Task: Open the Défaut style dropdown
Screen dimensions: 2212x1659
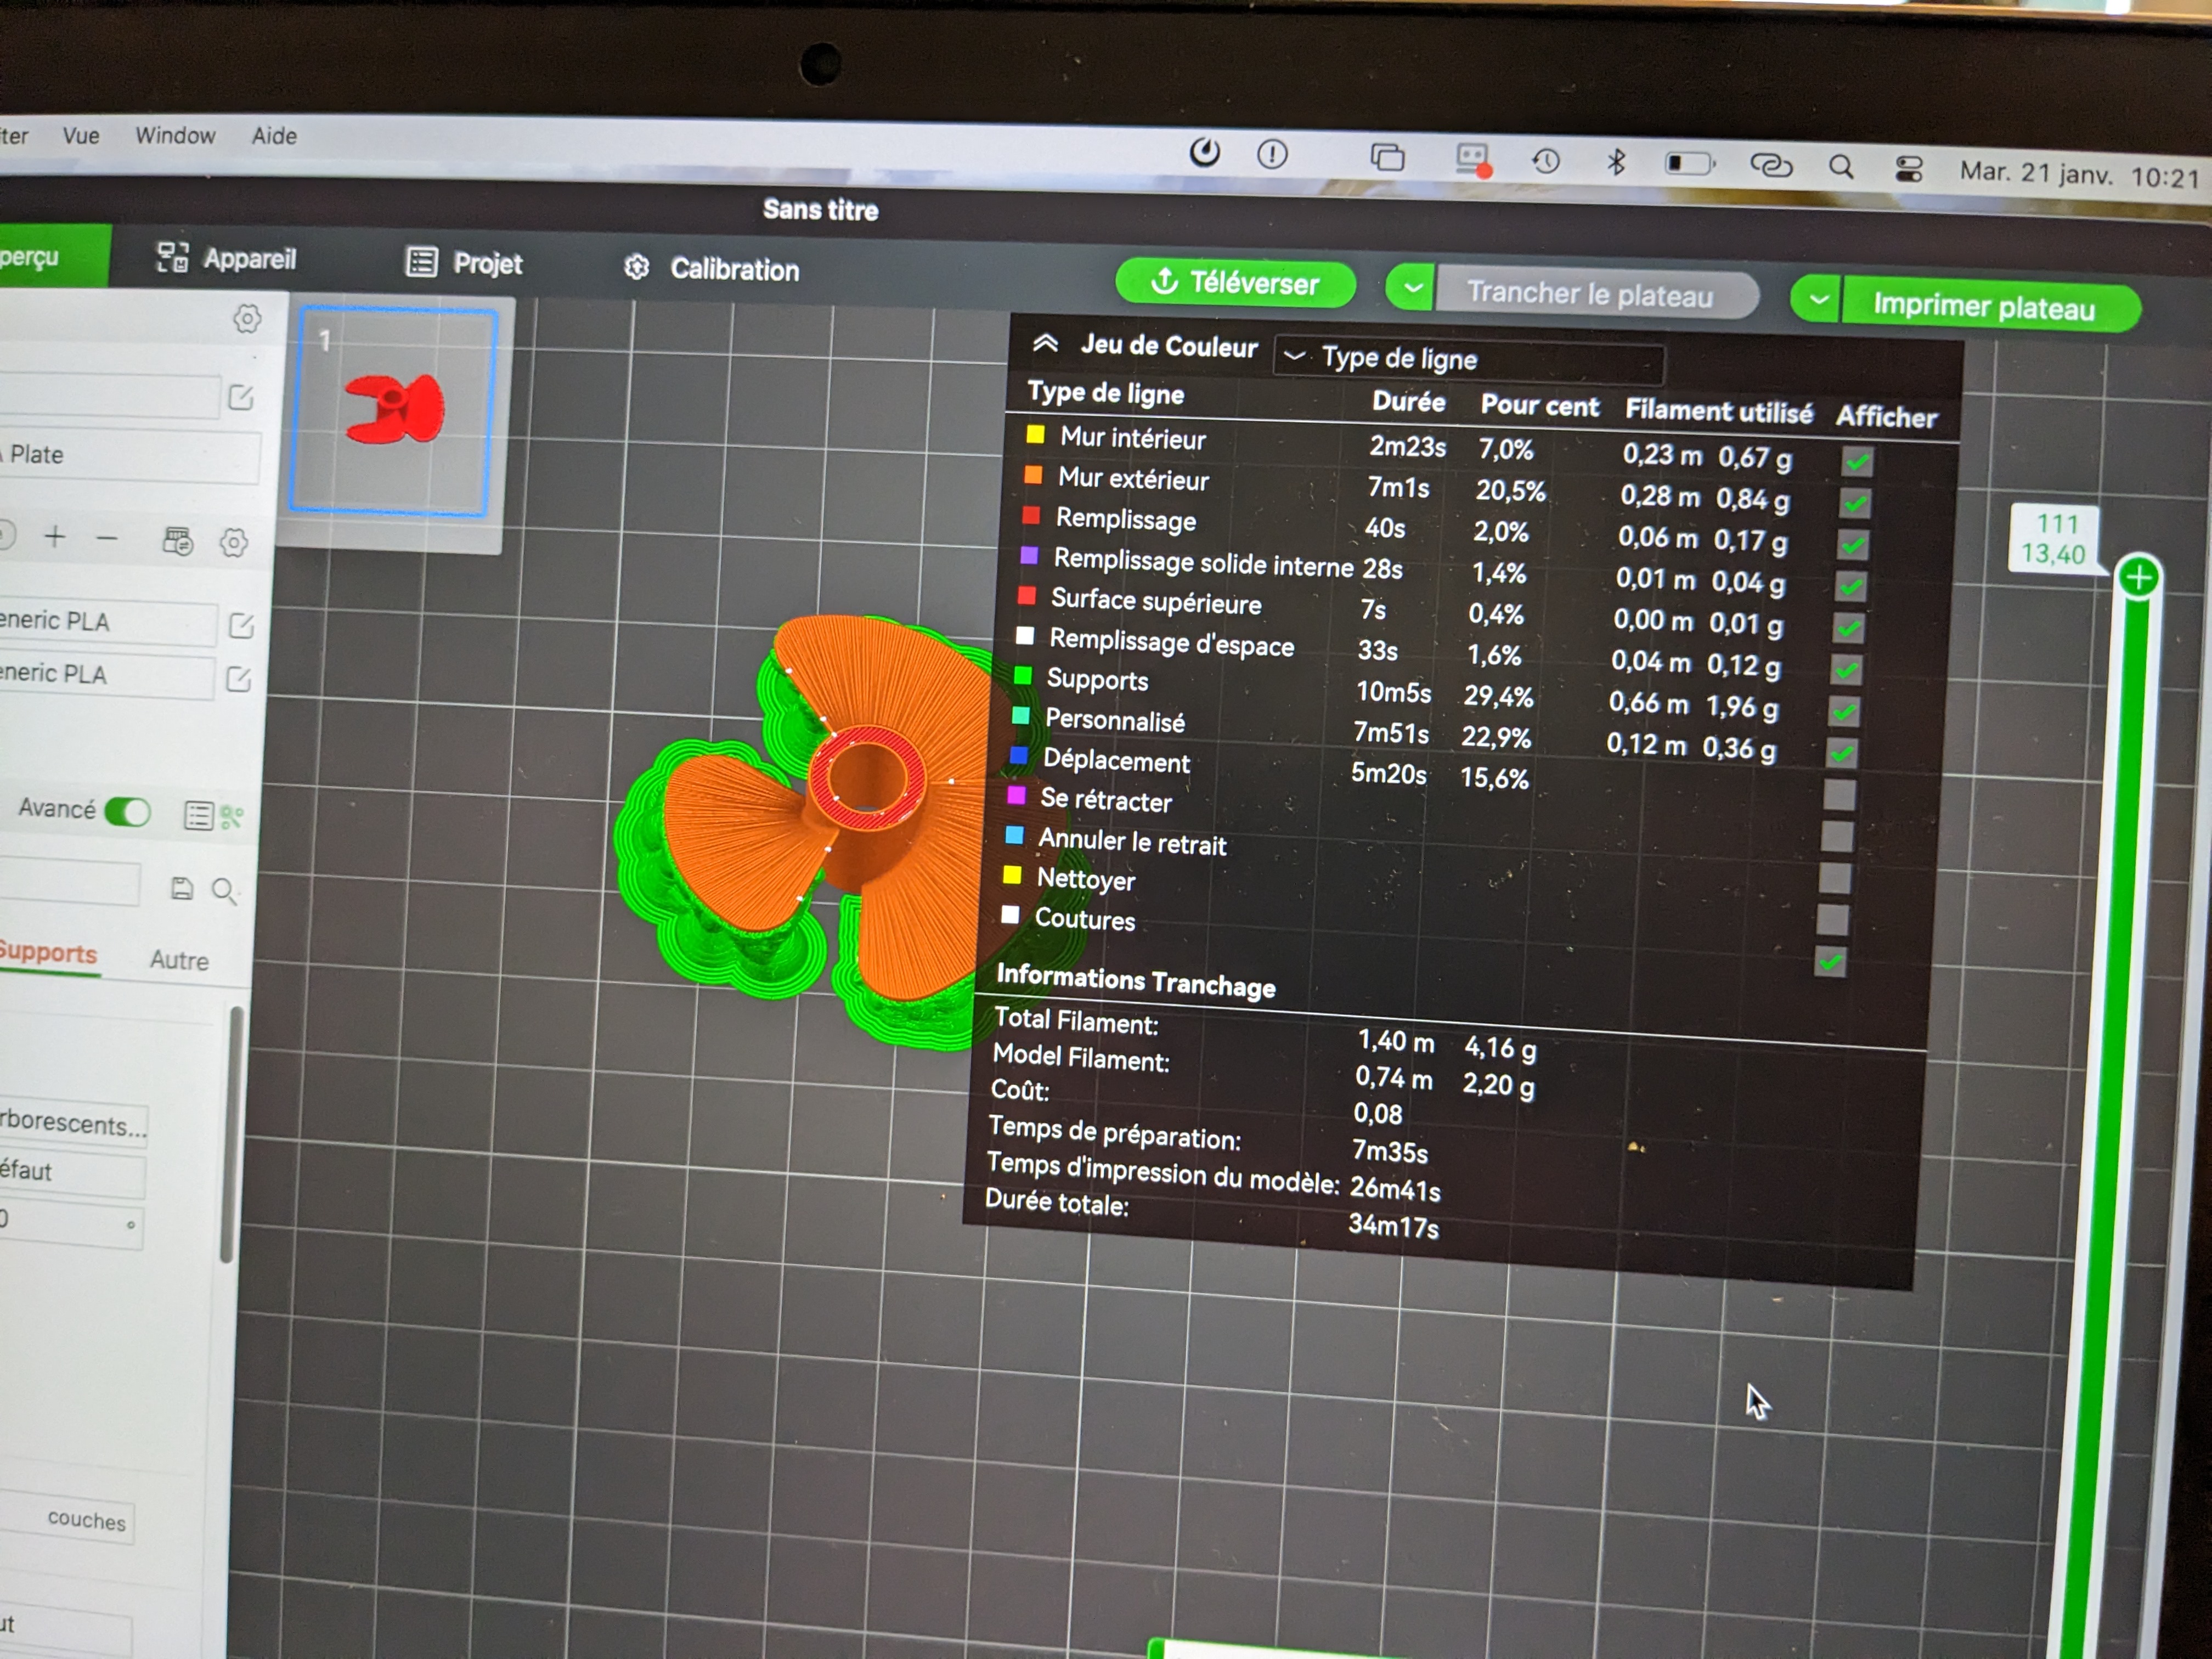Action: click(x=71, y=1172)
